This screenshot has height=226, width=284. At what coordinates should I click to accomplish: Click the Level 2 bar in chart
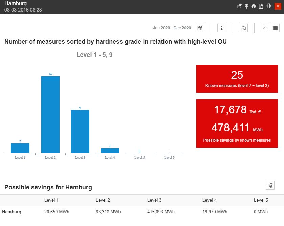[x=50, y=115]
